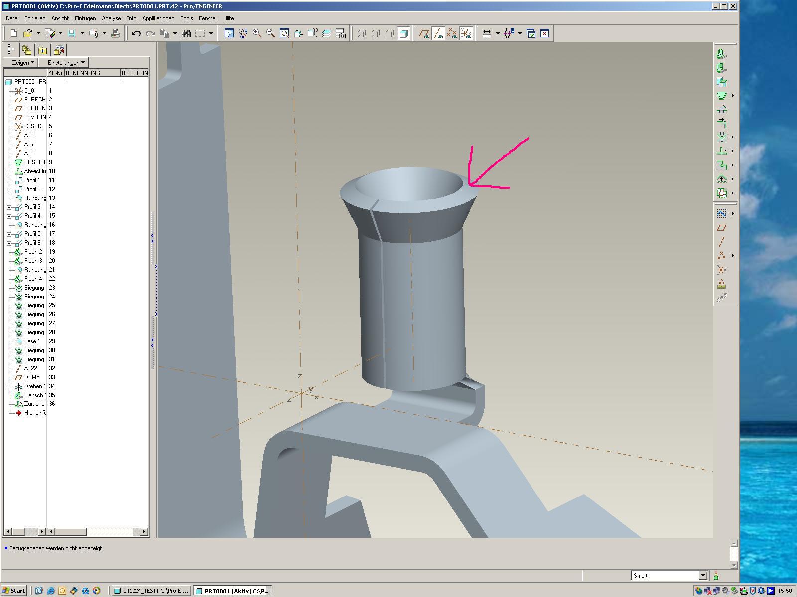The width and height of the screenshot is (797, 597).
Task: Toggle datum planes display
Action: tap(424, 33)
